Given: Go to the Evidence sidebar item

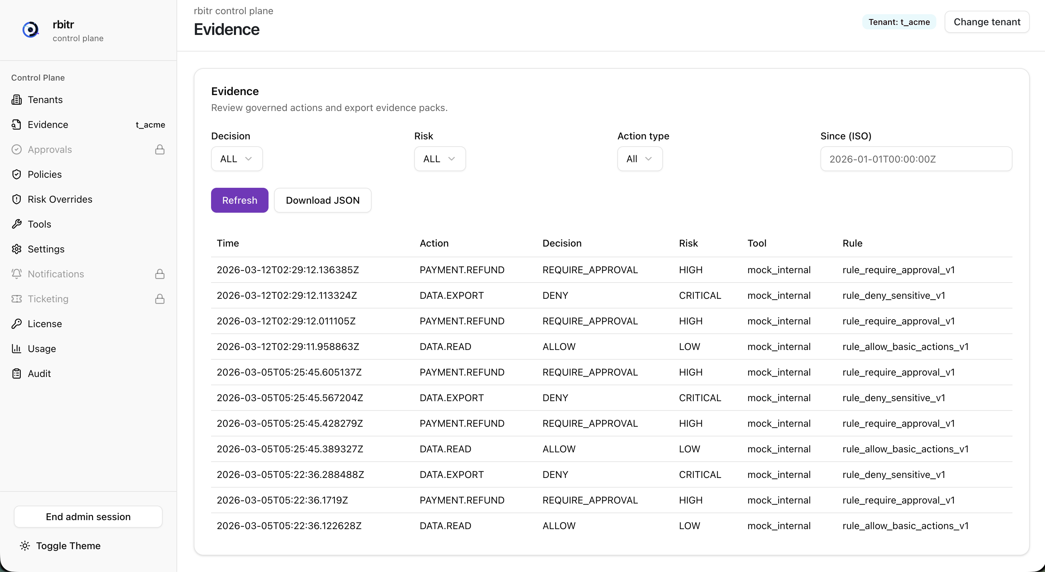Looking at the screenshot, I should 48,125.
